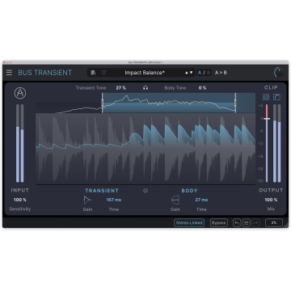This screenshot has width=291, height=291.
Task: Click the resize grip at window corner
Action: click(286, 226)
